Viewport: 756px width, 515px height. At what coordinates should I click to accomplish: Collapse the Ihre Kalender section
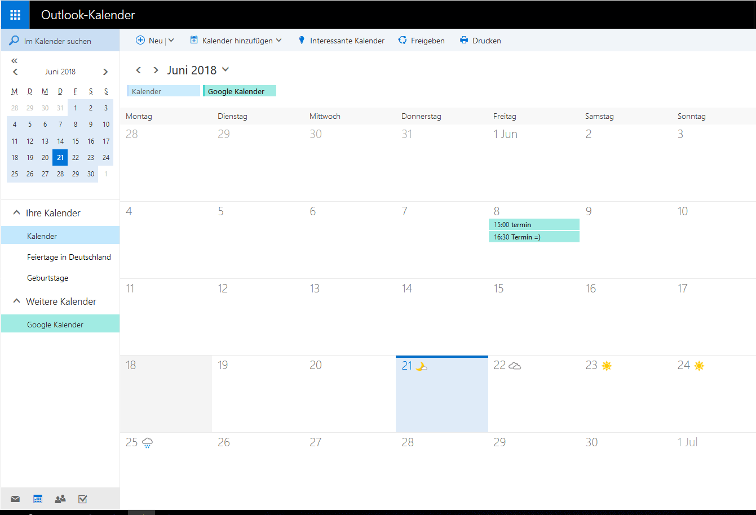point(16,212)
